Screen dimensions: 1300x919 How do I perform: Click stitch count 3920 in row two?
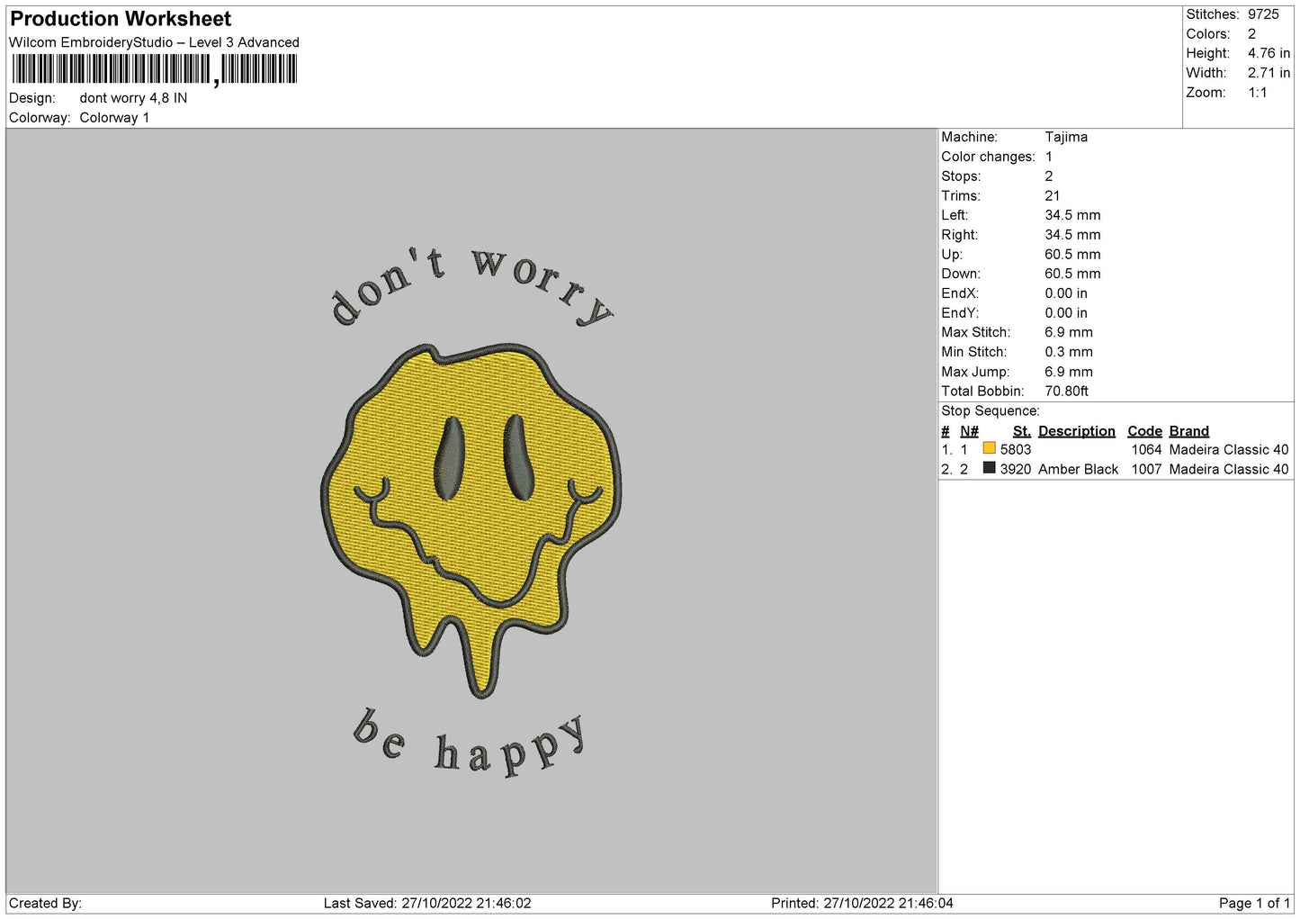[1015, 469]
